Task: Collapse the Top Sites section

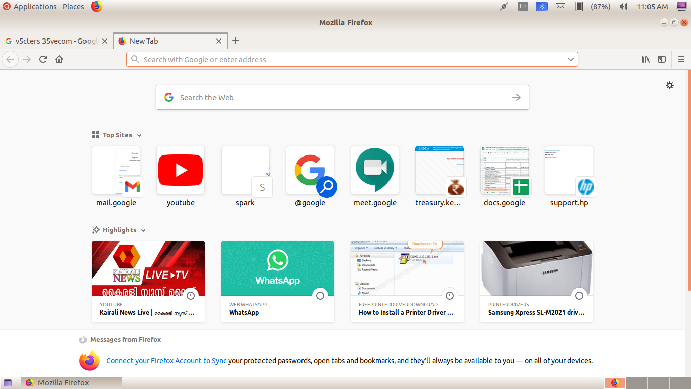Action: (x=139, y=135)
